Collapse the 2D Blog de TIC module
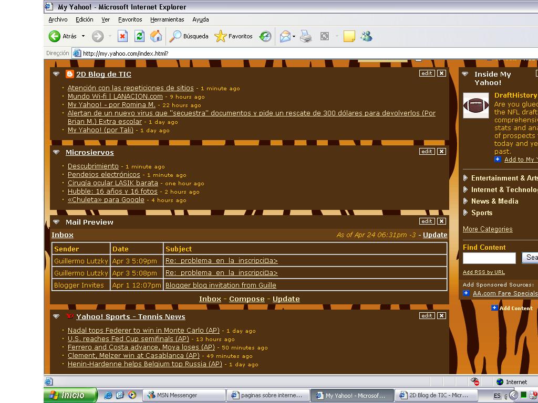 pyautogui.click(x=56, y=74)
